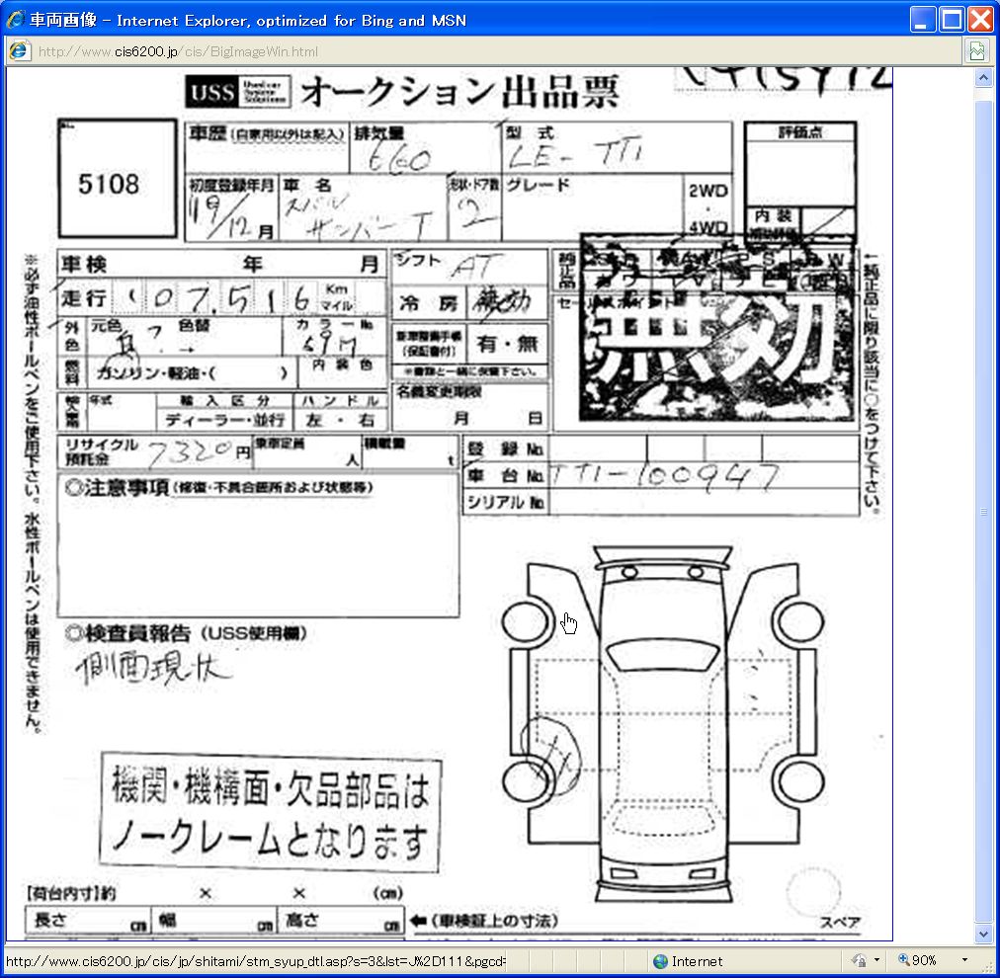Screen dimensions: 1000x978
Task: Click the front-left tire on the car diagram
Action: point(522,622)
